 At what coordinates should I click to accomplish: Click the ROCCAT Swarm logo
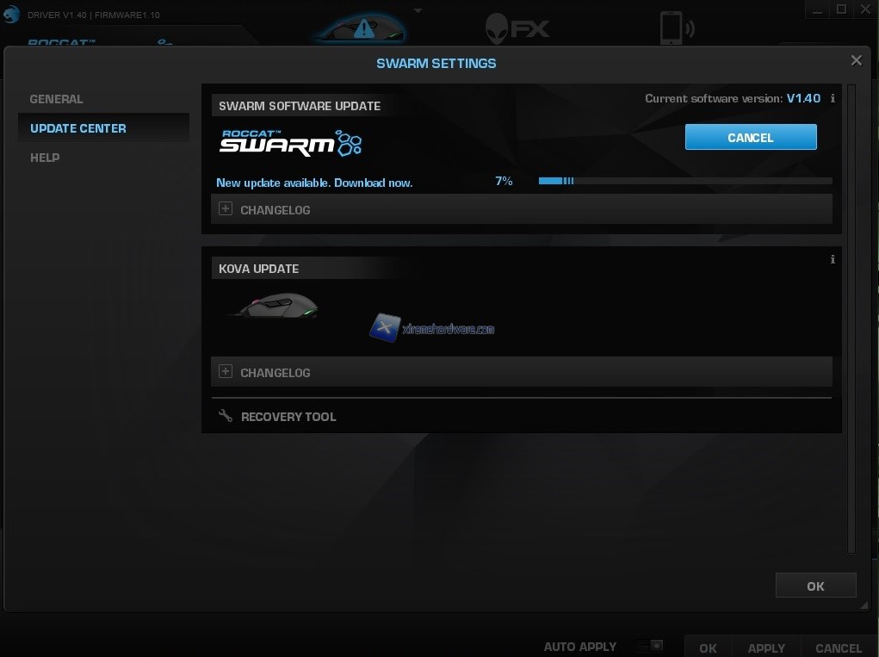coord(290,142)
